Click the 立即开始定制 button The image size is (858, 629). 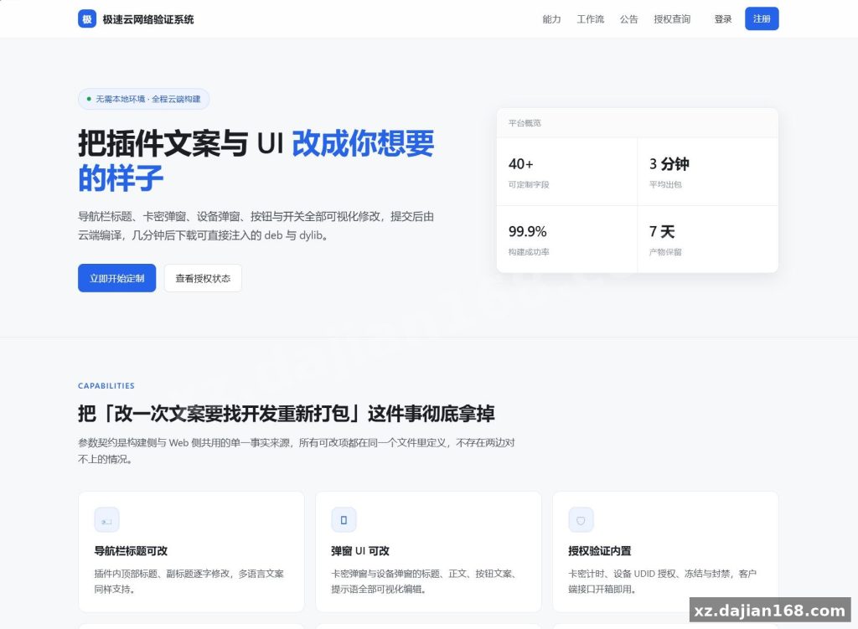click(x=117, y=278)
